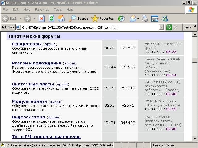Viewport: 198px width, 148px height.
Task: Open the Модули памяти forum link
Action: click(30, 101)
